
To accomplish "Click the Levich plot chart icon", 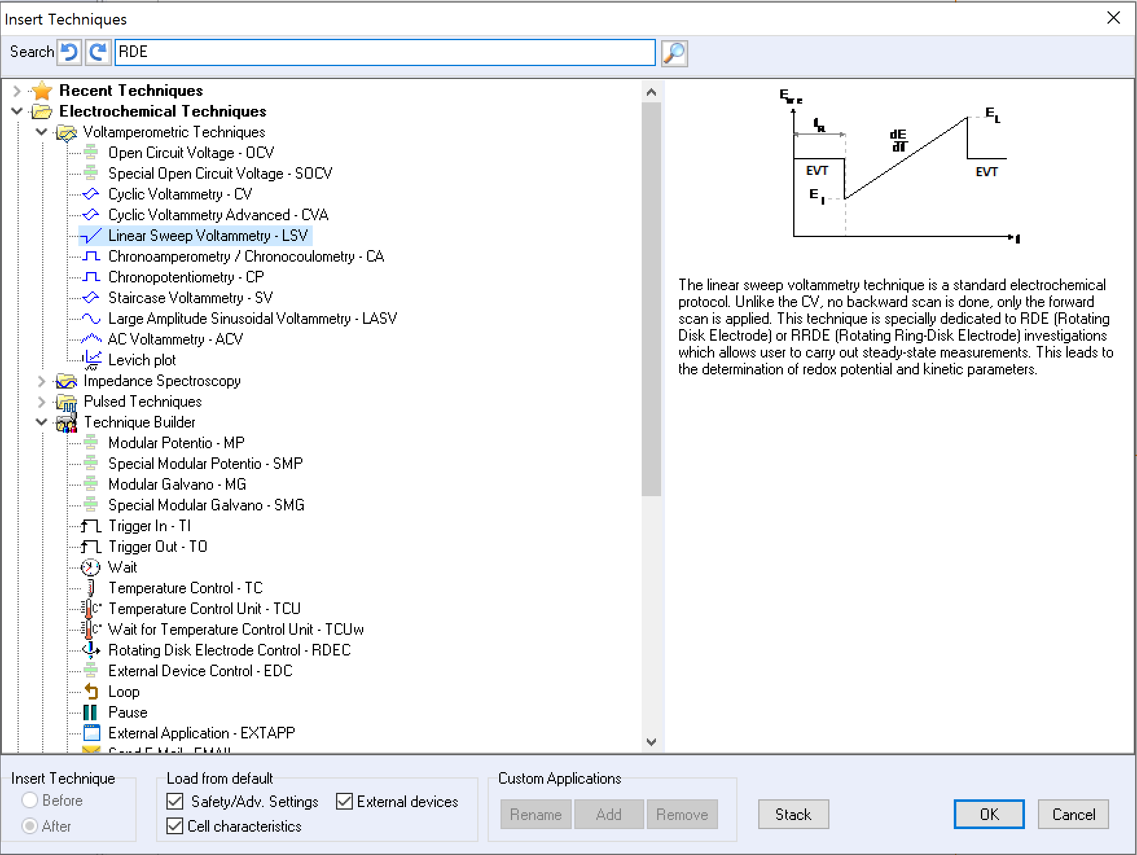I will click(93, 360).
